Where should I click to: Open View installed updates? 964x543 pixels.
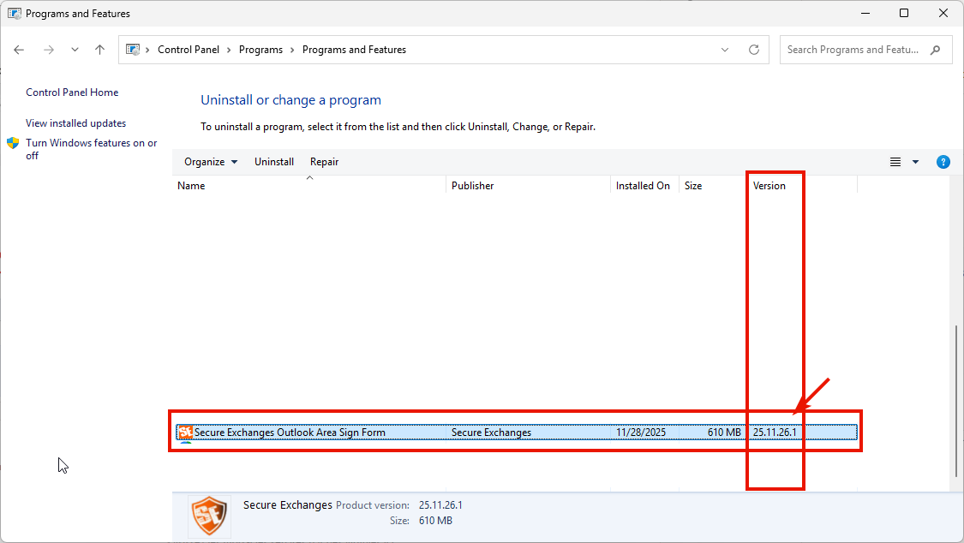pos(75,122)
